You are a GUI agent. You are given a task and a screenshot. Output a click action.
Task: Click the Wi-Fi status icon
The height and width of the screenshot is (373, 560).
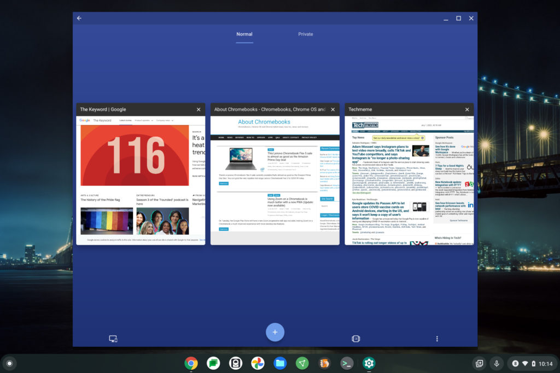[x=525, y=363]
